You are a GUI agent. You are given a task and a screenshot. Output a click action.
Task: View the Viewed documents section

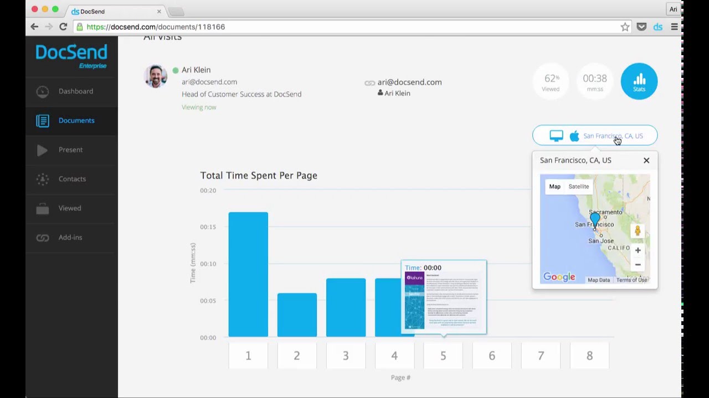click(70, 208)
